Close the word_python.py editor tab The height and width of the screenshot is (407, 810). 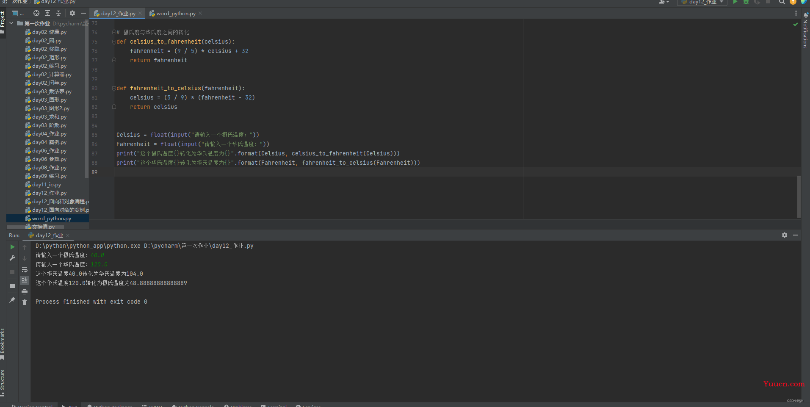pos(200,14)
